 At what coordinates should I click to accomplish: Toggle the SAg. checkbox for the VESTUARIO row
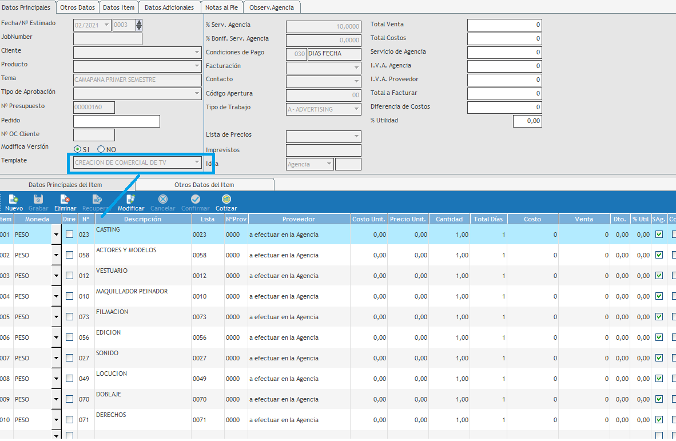tap(659, 276)
